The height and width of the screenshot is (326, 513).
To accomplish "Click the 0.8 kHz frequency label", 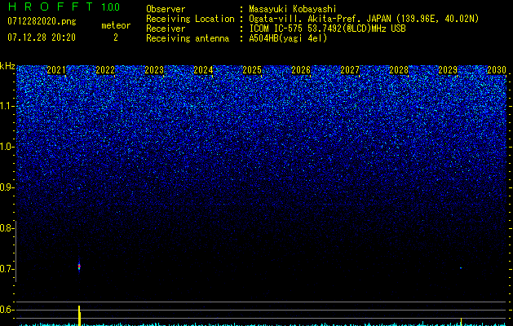I will [7, 228].
